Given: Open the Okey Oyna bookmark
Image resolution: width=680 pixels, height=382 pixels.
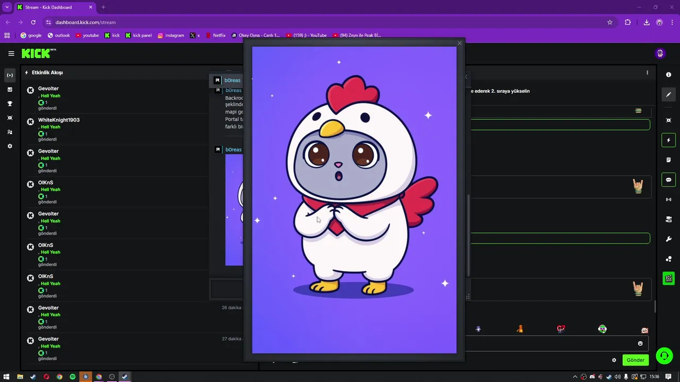Looking at the screenshot, I should (256, 36).
